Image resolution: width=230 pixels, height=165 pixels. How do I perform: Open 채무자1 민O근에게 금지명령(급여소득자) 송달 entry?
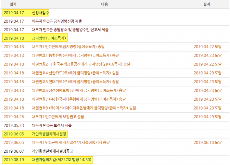(x=68, y=47)
